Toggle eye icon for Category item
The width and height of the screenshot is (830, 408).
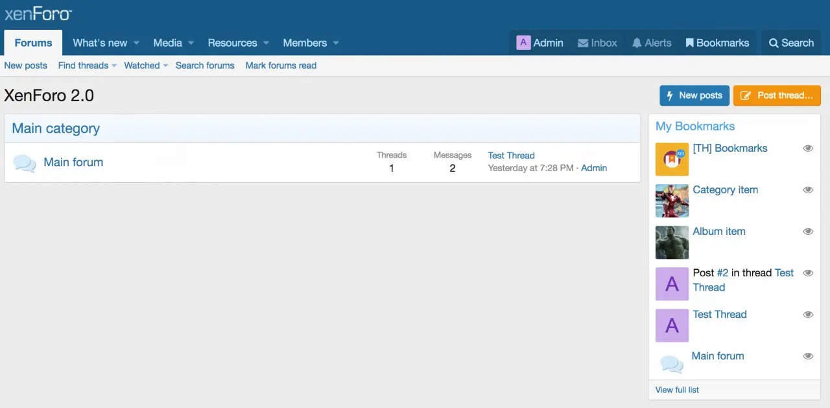click(808, 190)
